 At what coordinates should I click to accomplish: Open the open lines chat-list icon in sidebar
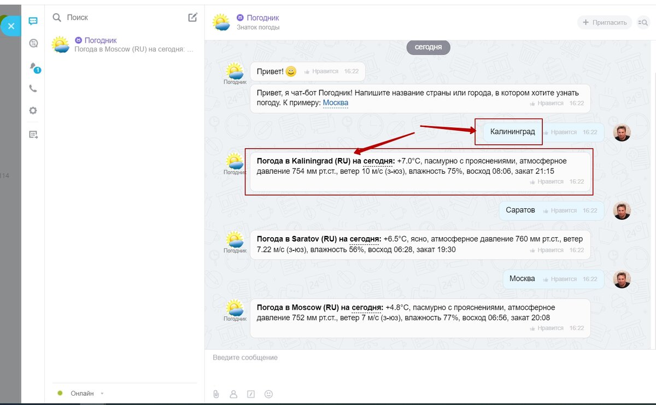tap(33, 43)
